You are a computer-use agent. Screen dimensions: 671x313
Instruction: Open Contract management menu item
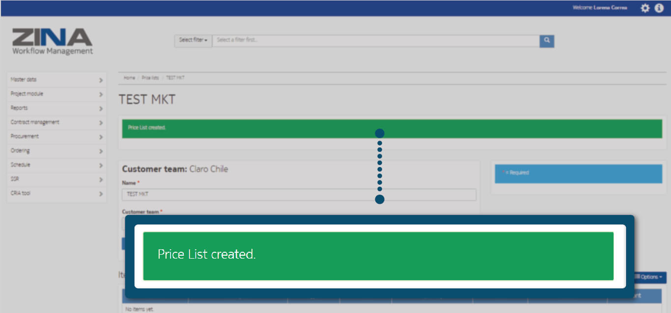(x=56, y=122)
